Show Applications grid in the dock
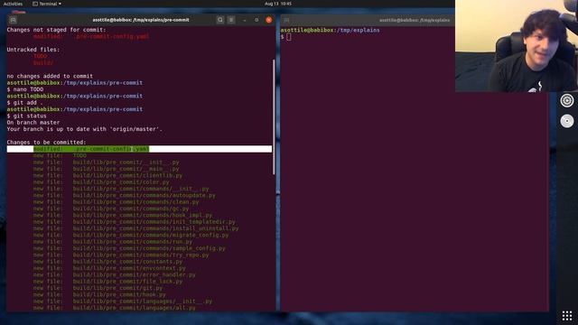 (567, 315)
